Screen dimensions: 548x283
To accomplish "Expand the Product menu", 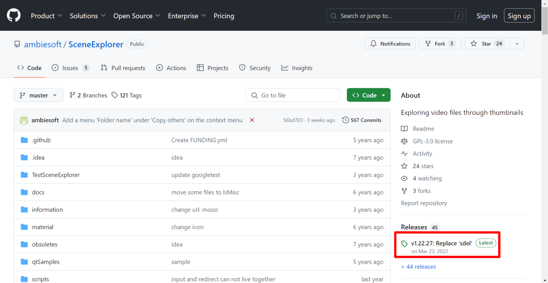I will (x=46, y=16).
